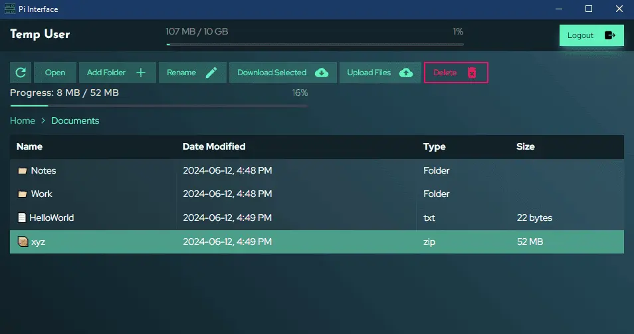The height and width of the screenshot is (334, 634).
Task: Add Folder using the plus button
Action: [117, 73]
